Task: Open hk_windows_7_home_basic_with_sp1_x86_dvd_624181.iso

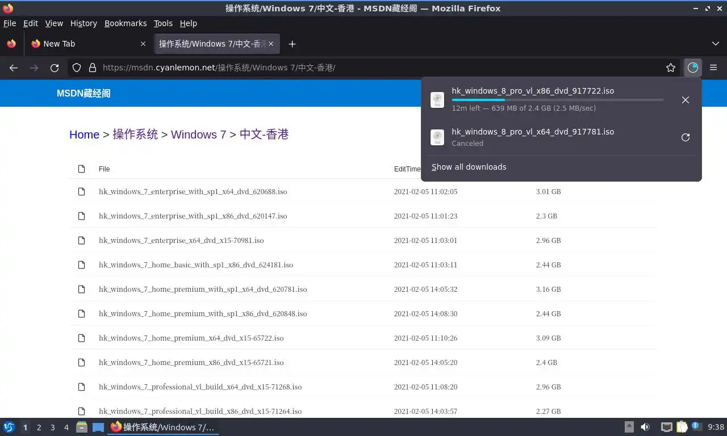Action: pyautogui.click(x=196, y=265)
